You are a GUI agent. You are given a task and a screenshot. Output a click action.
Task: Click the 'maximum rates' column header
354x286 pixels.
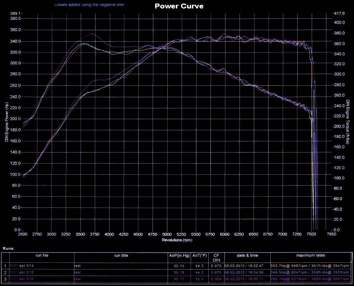point(310,255)
